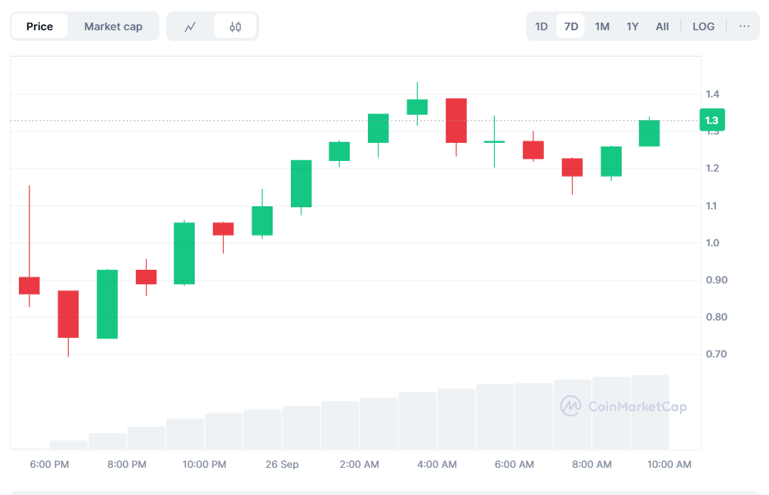Click the first red candle at 6:00 PM
This screenshot has width=769, height=495.
[x=29, y=285]
